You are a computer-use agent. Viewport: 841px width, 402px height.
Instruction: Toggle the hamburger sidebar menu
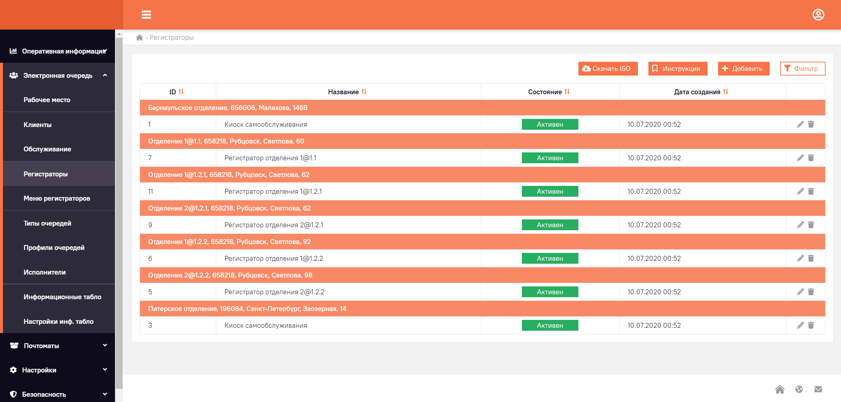point(146,15)
